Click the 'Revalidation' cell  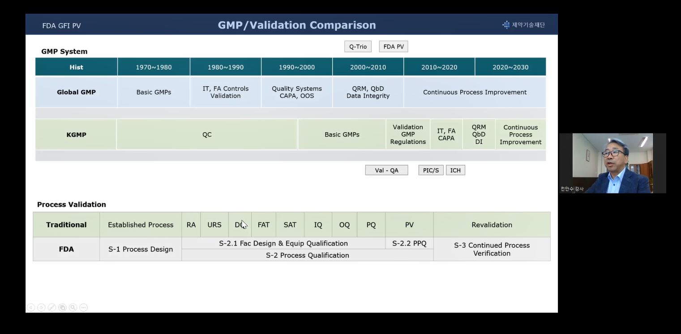click(492, 225)
